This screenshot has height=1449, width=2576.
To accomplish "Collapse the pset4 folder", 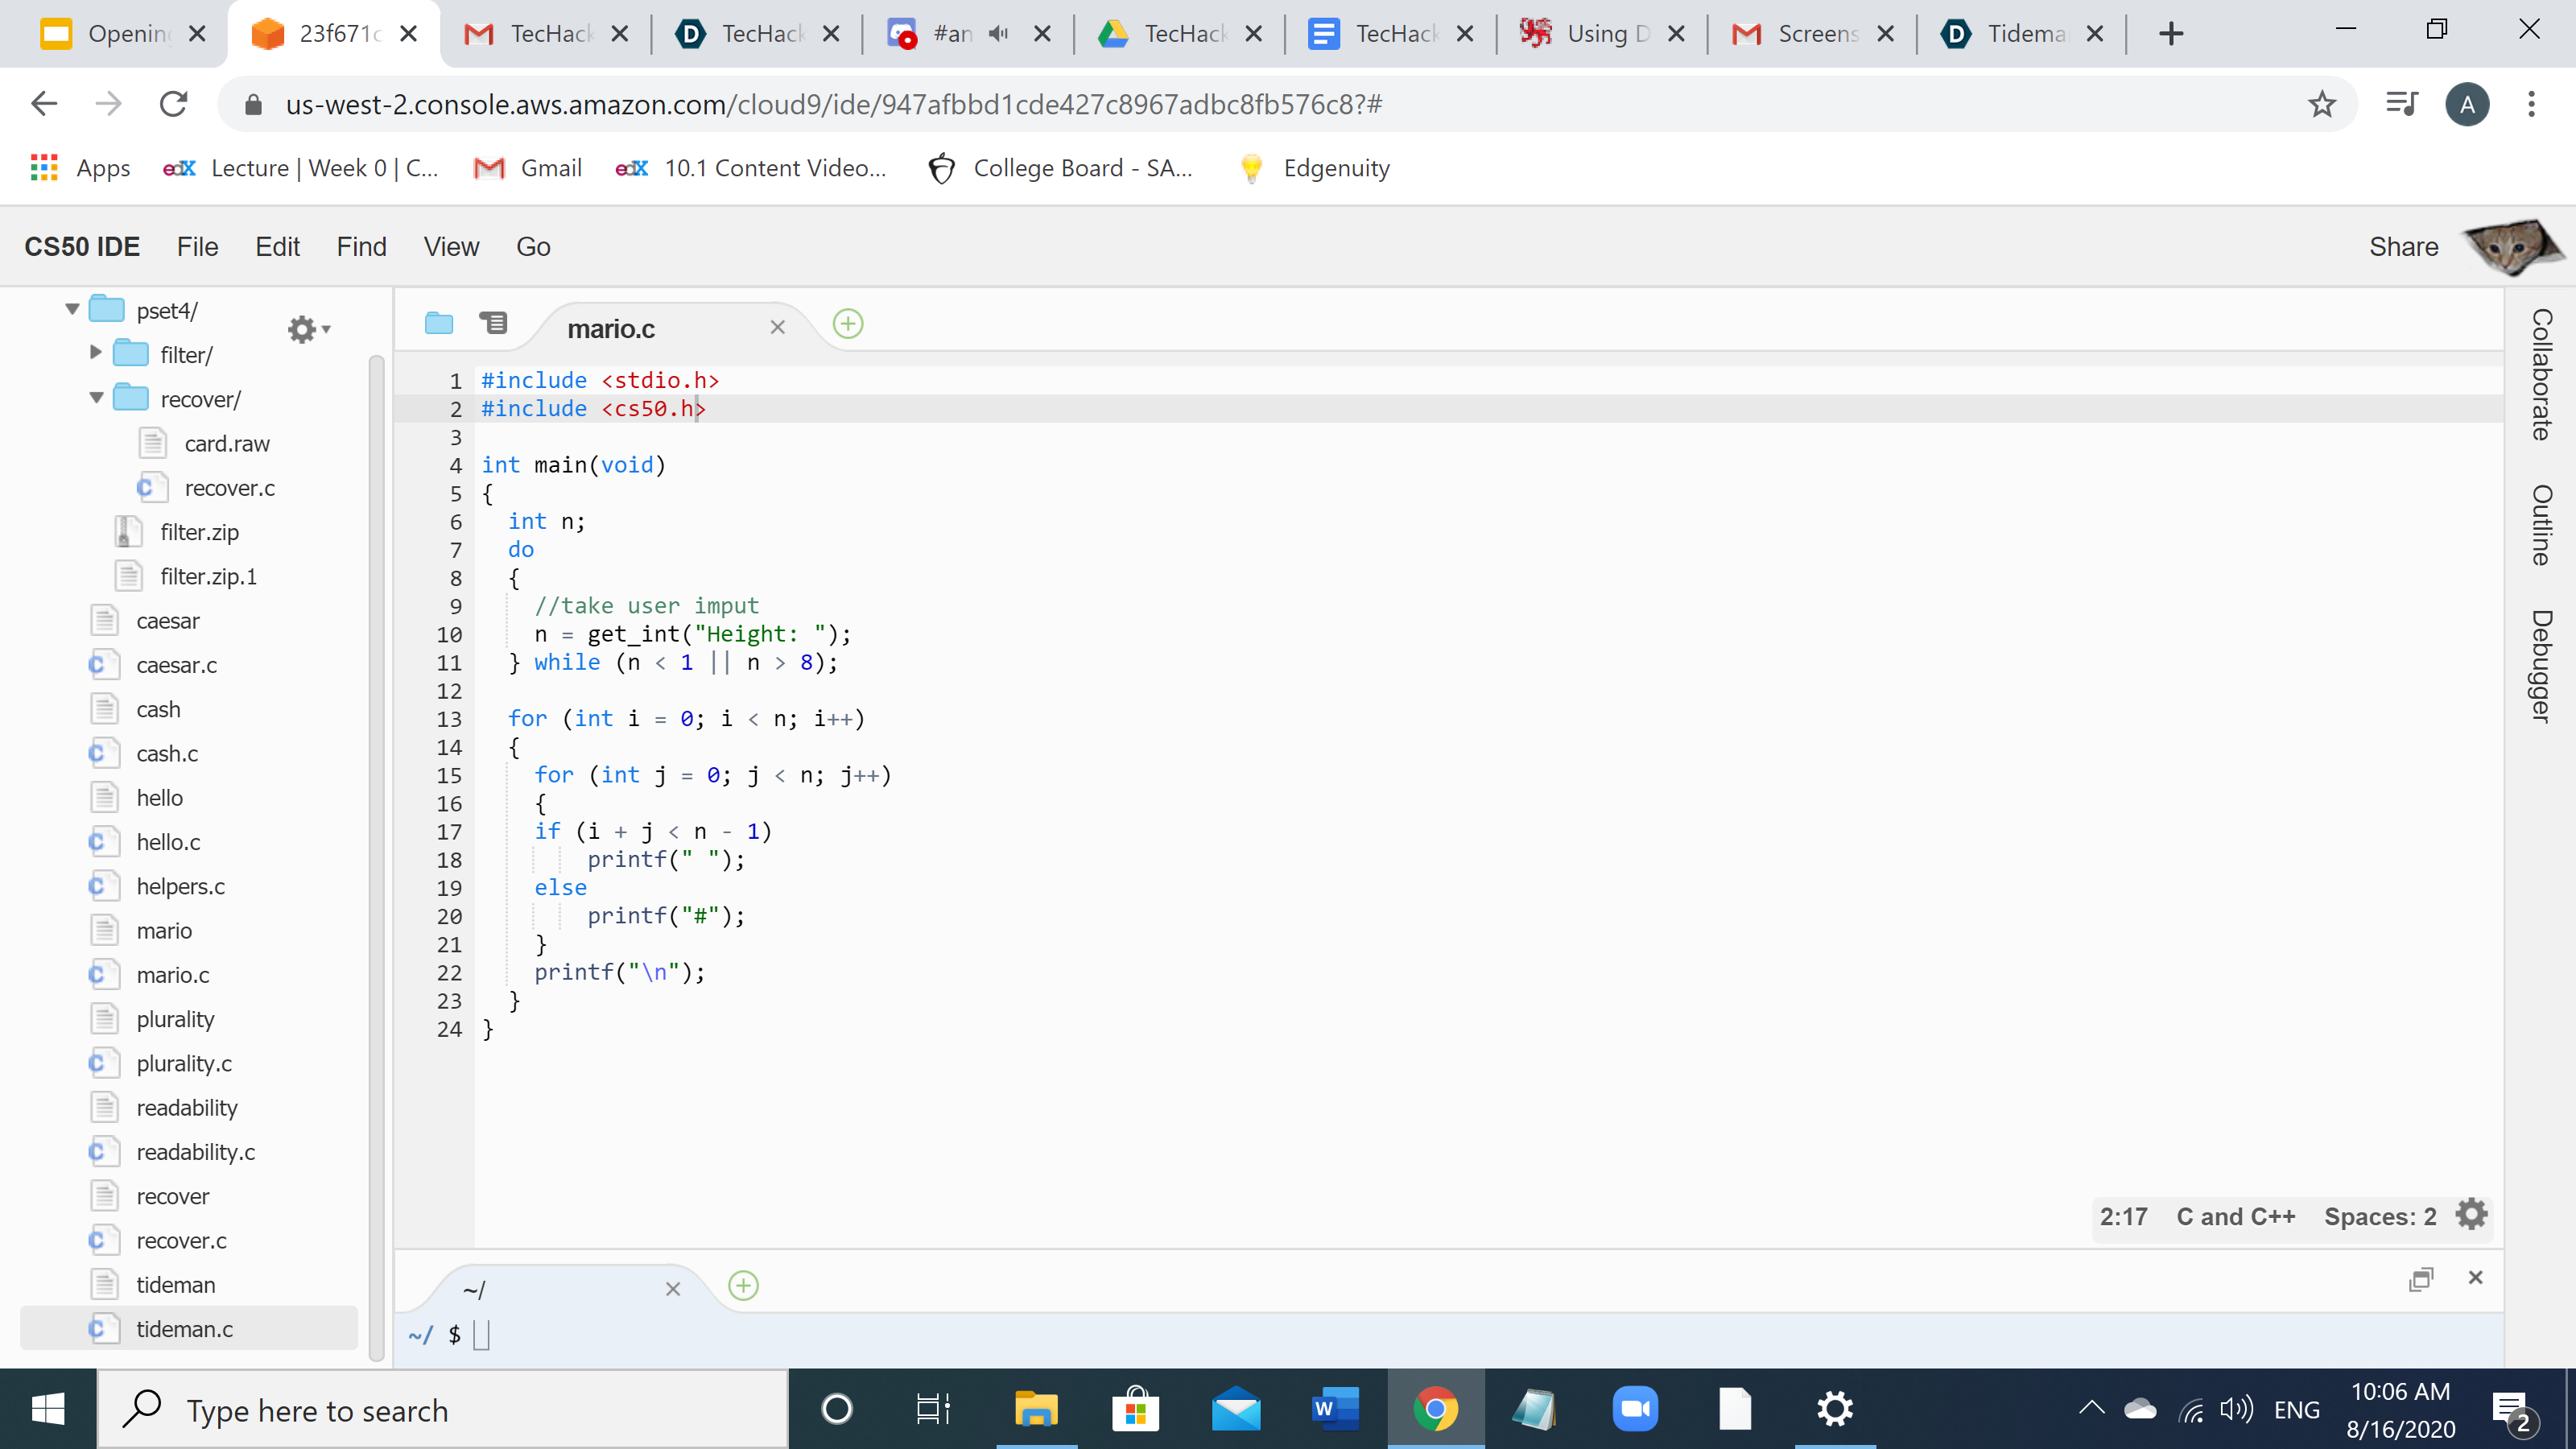I will click(72, 310).
